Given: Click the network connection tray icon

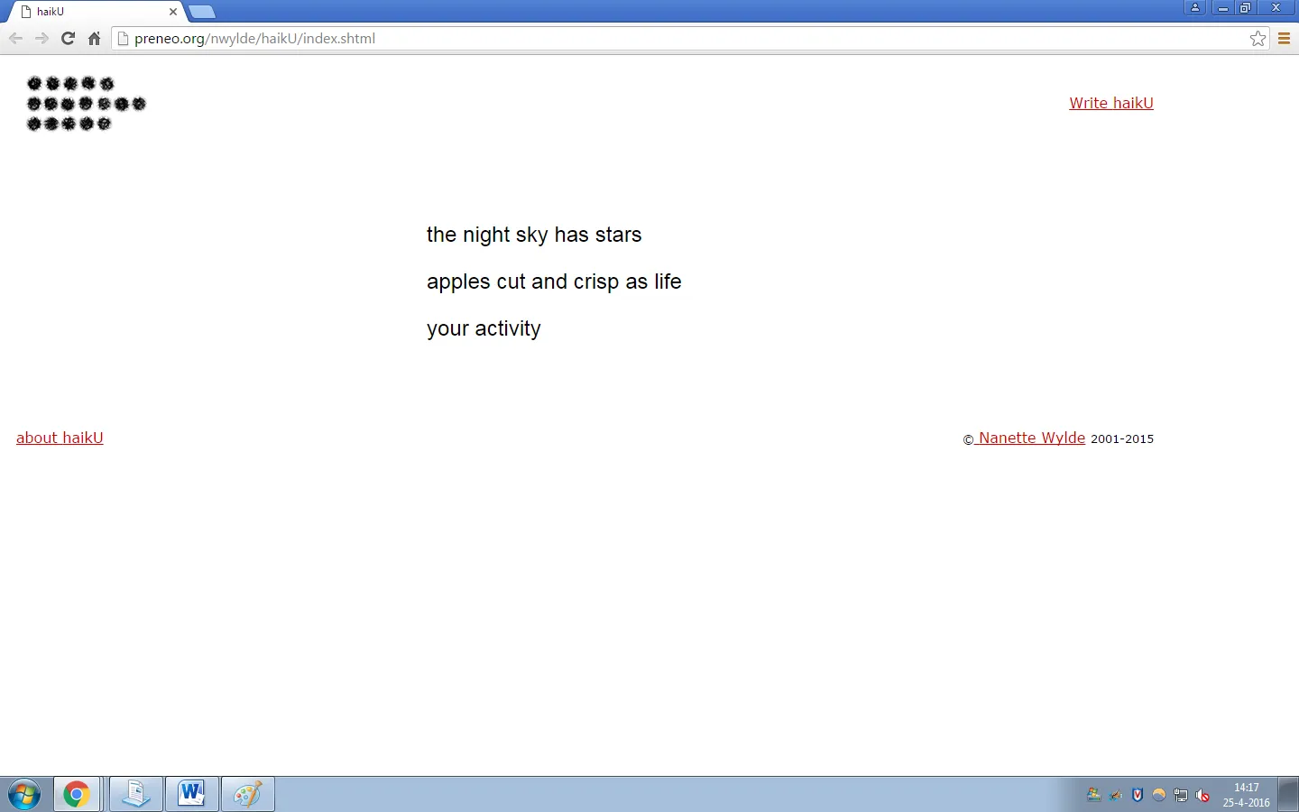Looking at the screenshot, I should (x=1181, y=795).
